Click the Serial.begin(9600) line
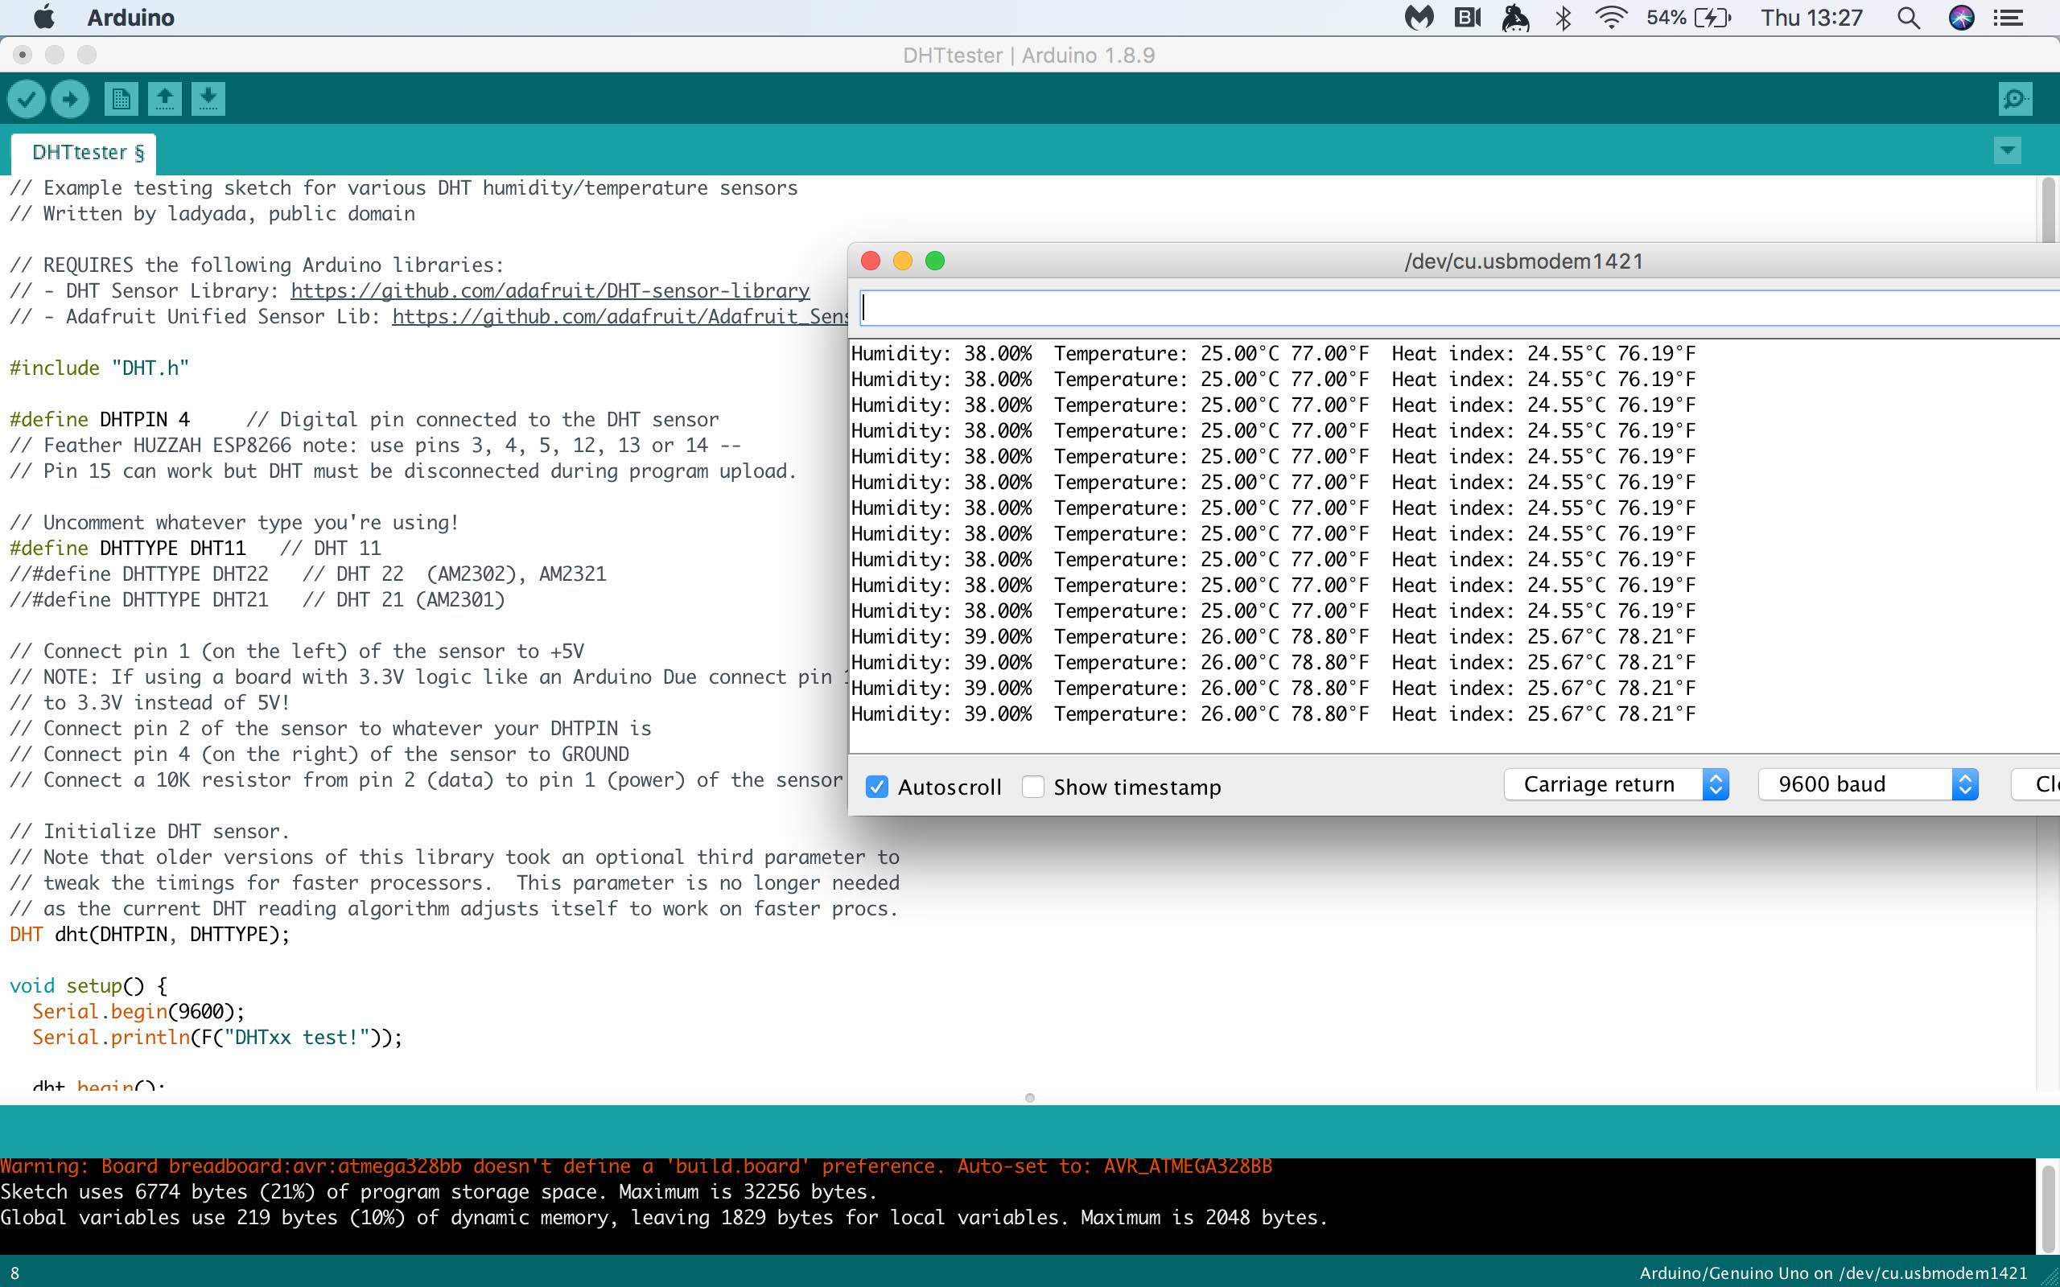The image size is (2060, 1287). tap(138, 1011)
